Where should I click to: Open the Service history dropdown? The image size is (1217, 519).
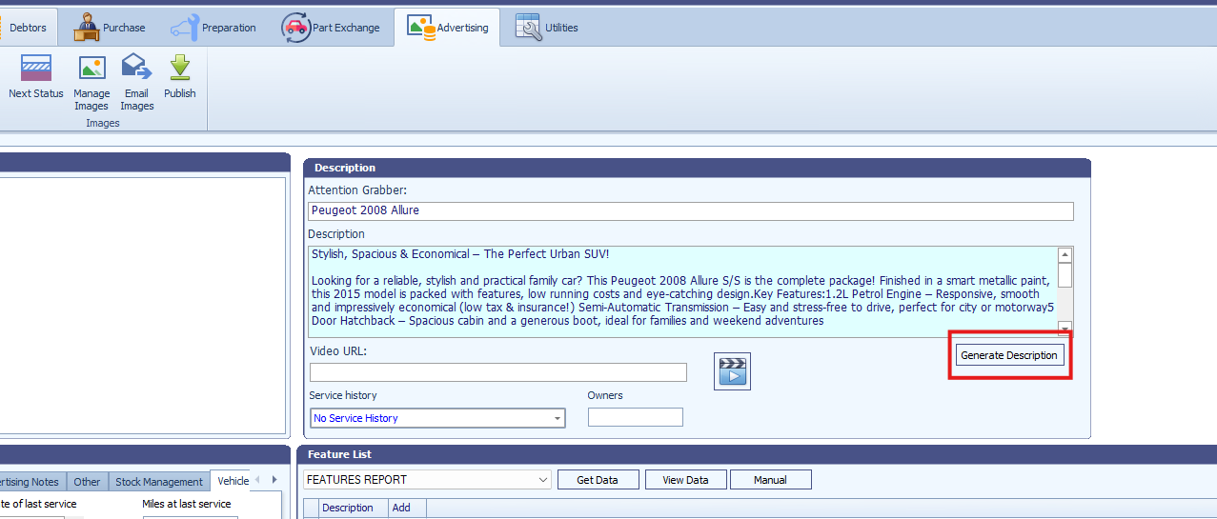point(437,418)
